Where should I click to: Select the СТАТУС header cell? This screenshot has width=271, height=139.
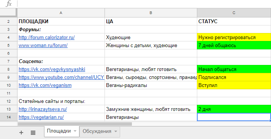tap(234, 21)
